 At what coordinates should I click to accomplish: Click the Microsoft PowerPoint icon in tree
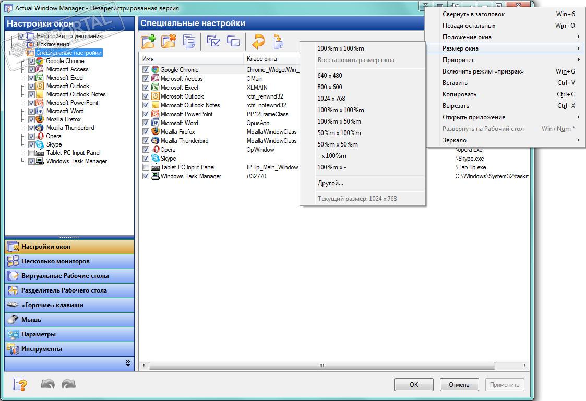pos(40,103)
